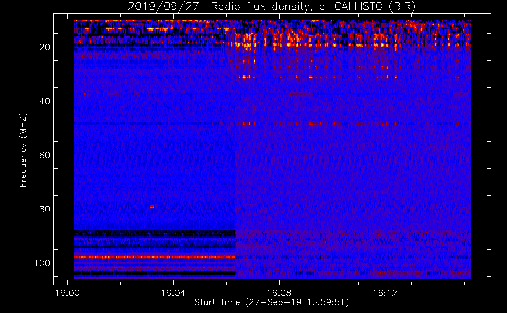Click the 20 frequency tick label

[x=45, y=47]
